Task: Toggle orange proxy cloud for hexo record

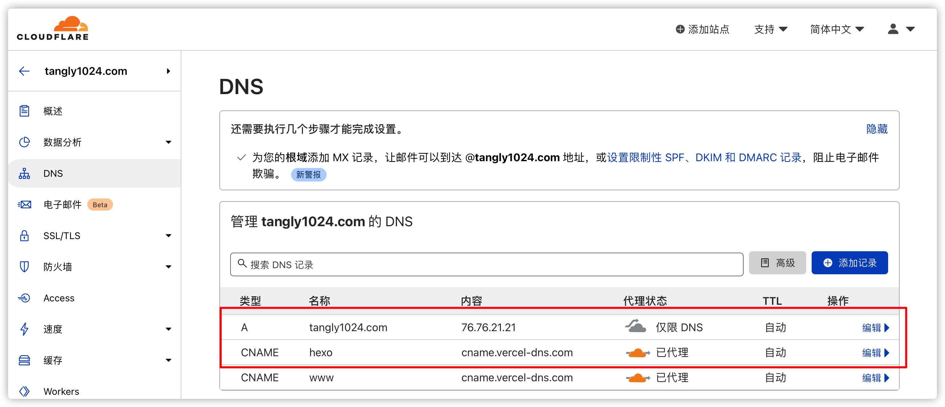Action: coord(638,353)
